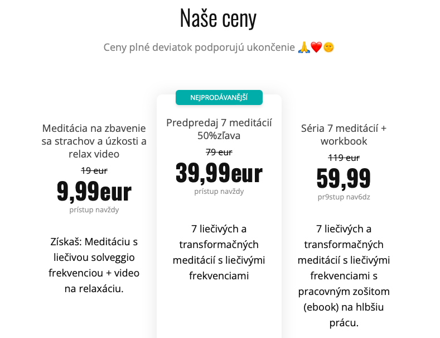Click the Meditácia na zbavenie sa strachov title
440x338 pixels.
[x=94, y=141]
